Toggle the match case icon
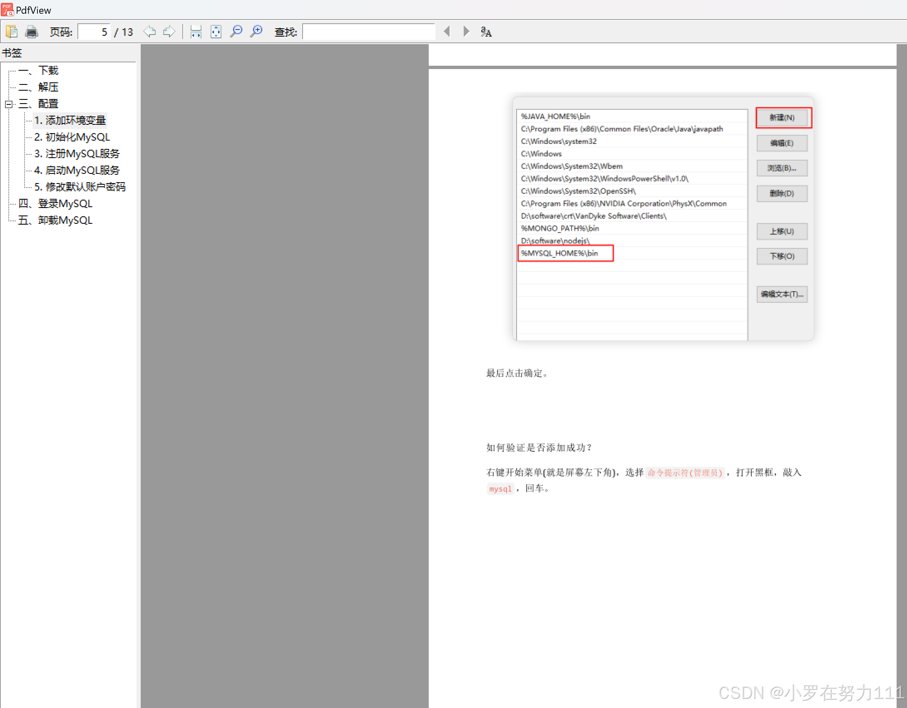Viewport: 907px width, 708px height. click(486, 32)
